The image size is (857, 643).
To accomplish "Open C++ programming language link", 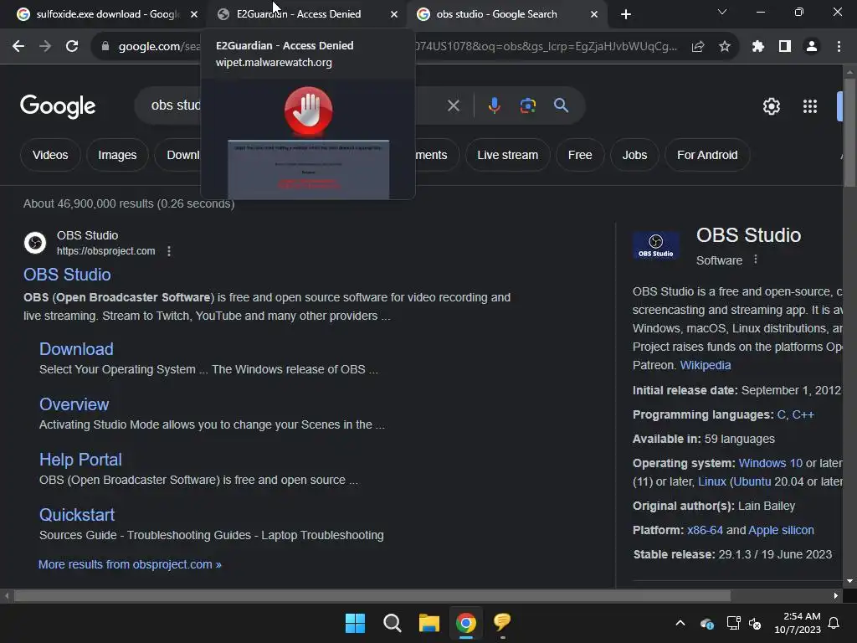I will tap(803, 414).
